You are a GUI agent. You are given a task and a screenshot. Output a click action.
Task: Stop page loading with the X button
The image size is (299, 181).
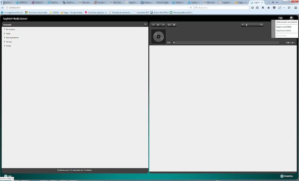coord(191,8)
